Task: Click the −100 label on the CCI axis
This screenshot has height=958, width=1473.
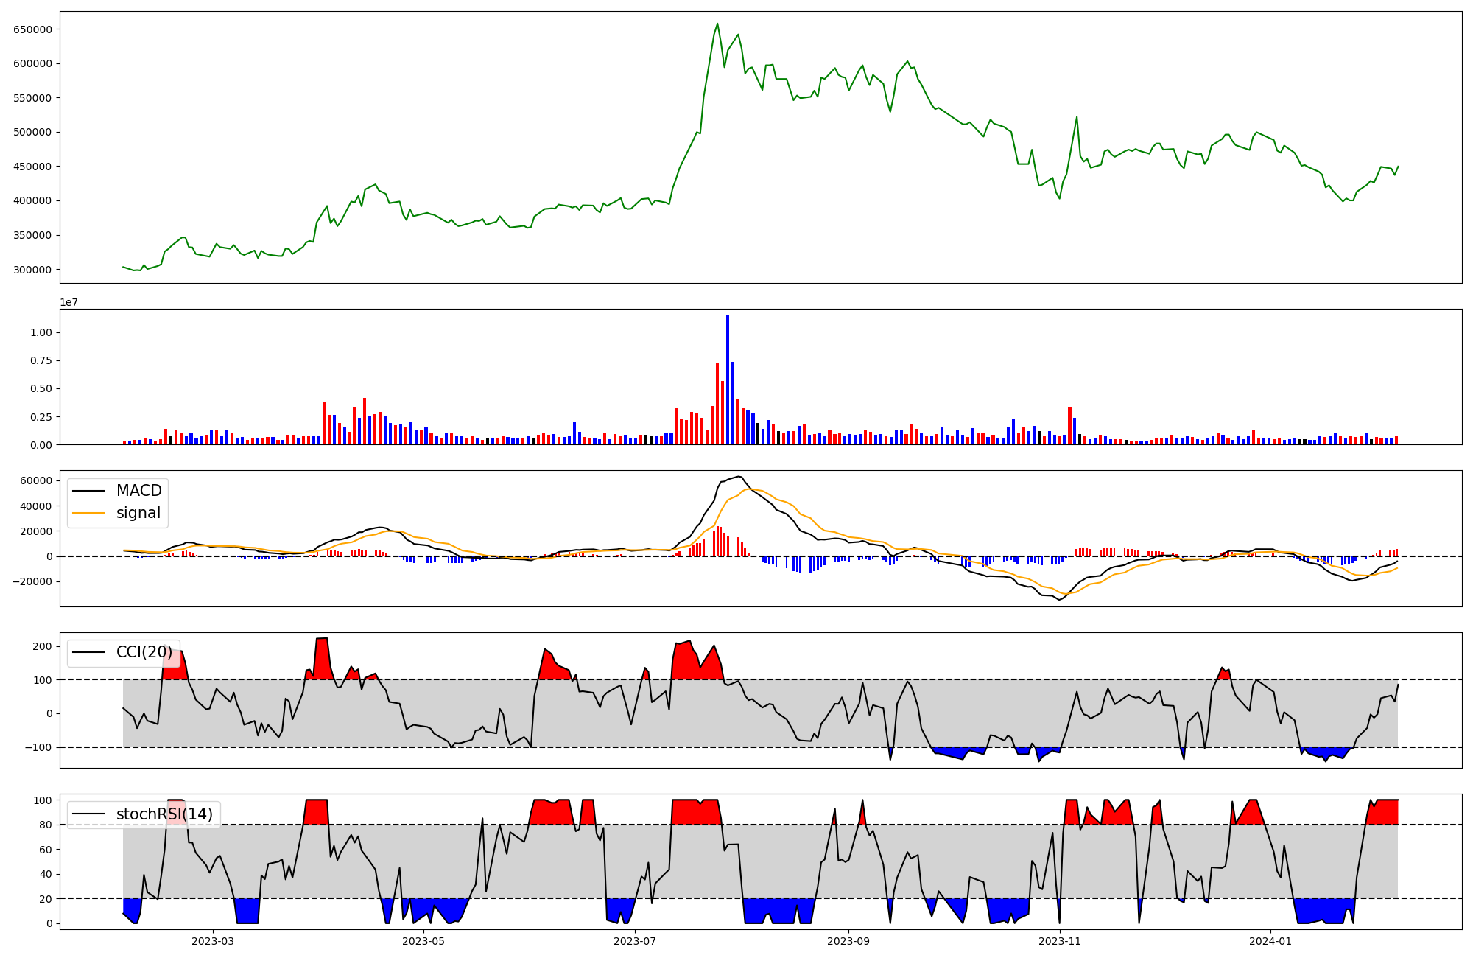Action: [39, 747]
